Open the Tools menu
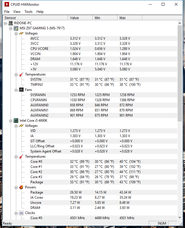The height and width of the screenshot is (228, 185). coord(28,12)
